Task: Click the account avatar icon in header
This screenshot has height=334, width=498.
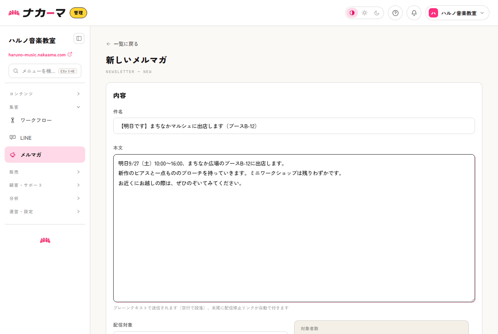Action: click(433, 13)
